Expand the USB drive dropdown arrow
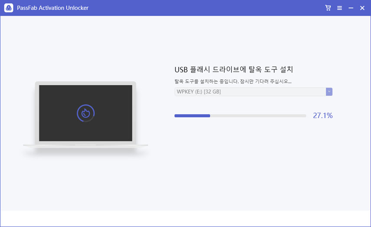The image size is (371, 227). (x=329, y=92)
